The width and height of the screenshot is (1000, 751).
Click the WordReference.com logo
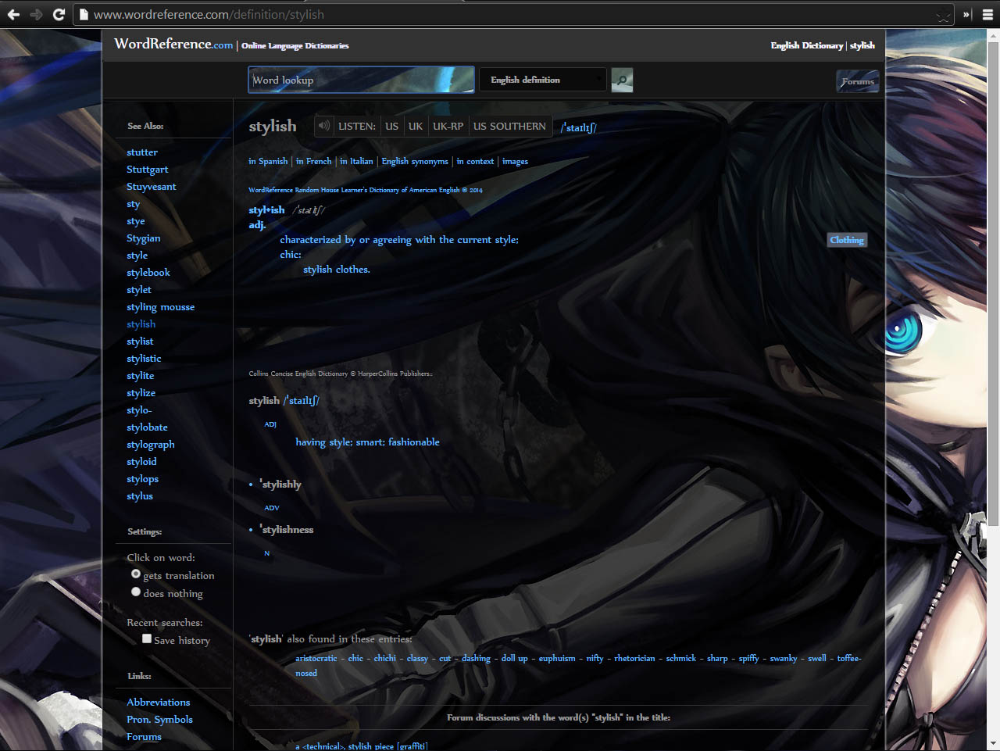pyautogui.click(x=173, y=44)
